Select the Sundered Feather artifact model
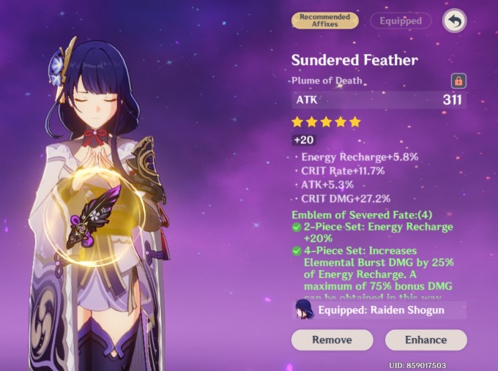The width and height of the screenshot is (498, 371). [x=94, y=216]
